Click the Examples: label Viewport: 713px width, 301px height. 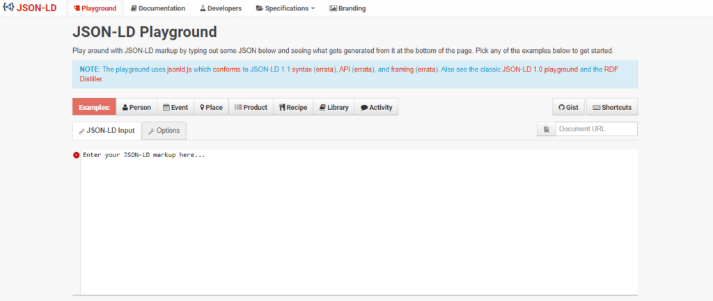[x=95, y=108]
